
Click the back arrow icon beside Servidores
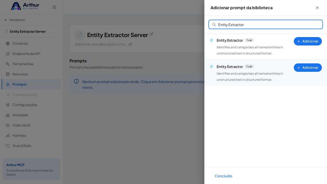click(x=6, y=20)
